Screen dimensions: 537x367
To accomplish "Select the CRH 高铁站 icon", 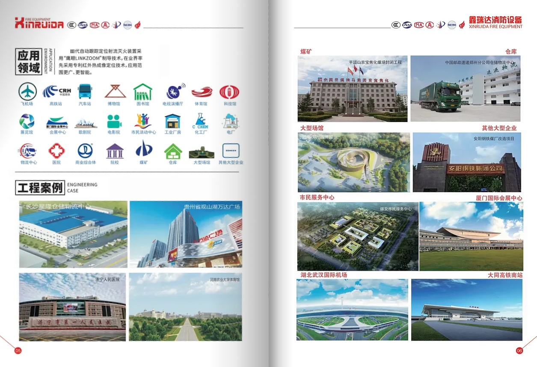I will click(x=56, y=92).
